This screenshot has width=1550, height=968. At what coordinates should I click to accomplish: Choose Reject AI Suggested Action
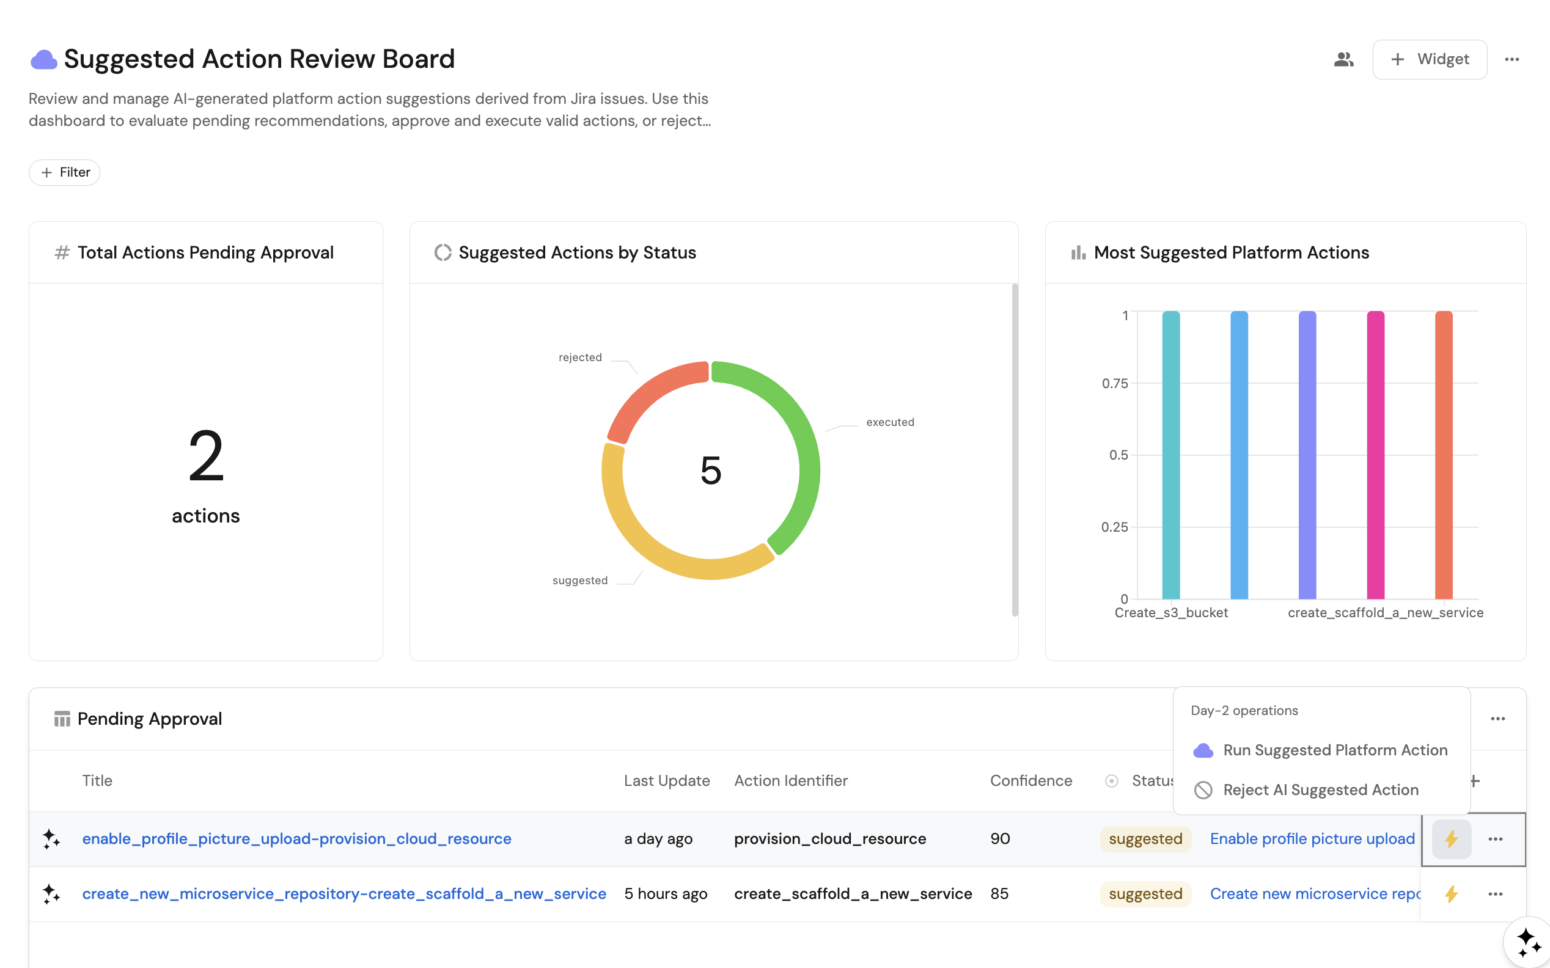pyautogui.click(x=1320, y=790)
